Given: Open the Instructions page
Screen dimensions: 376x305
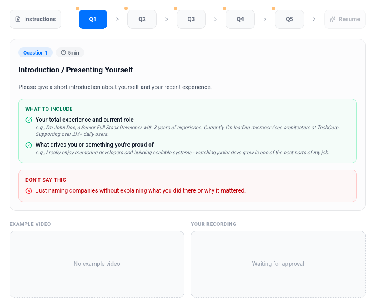Looking at the screenshot, I should pyautogui.click(x=36, y=19).
